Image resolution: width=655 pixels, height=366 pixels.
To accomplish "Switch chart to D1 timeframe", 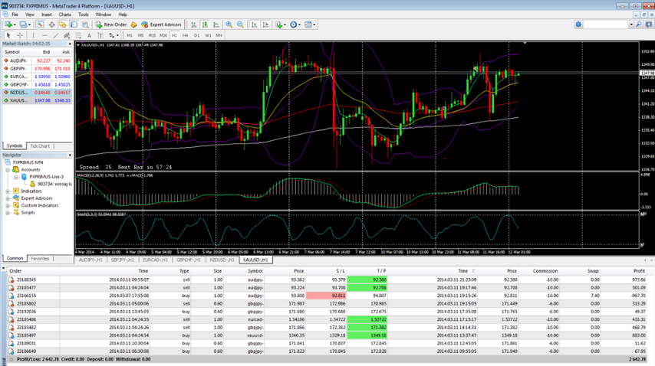I will click(x=197, y=35).
